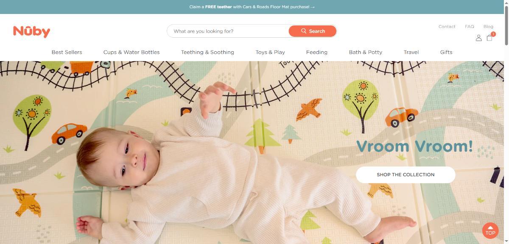The height and width of the screenshot is (244, 509).
Task: Click the free teether promo banner
Action: click(x=252, y=7)
